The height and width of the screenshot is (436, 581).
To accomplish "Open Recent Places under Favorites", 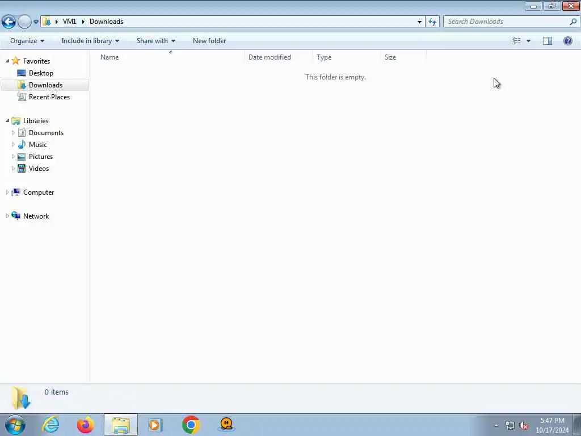I will click(x=49, y=97).
